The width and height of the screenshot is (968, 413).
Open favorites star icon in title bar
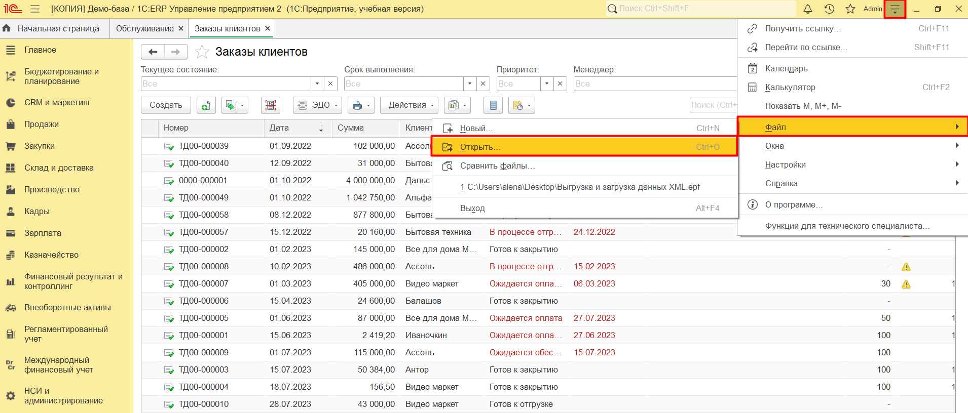850,9
